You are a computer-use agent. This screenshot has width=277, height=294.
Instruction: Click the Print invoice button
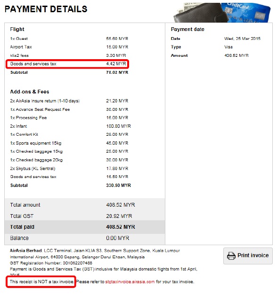(248, 256)
